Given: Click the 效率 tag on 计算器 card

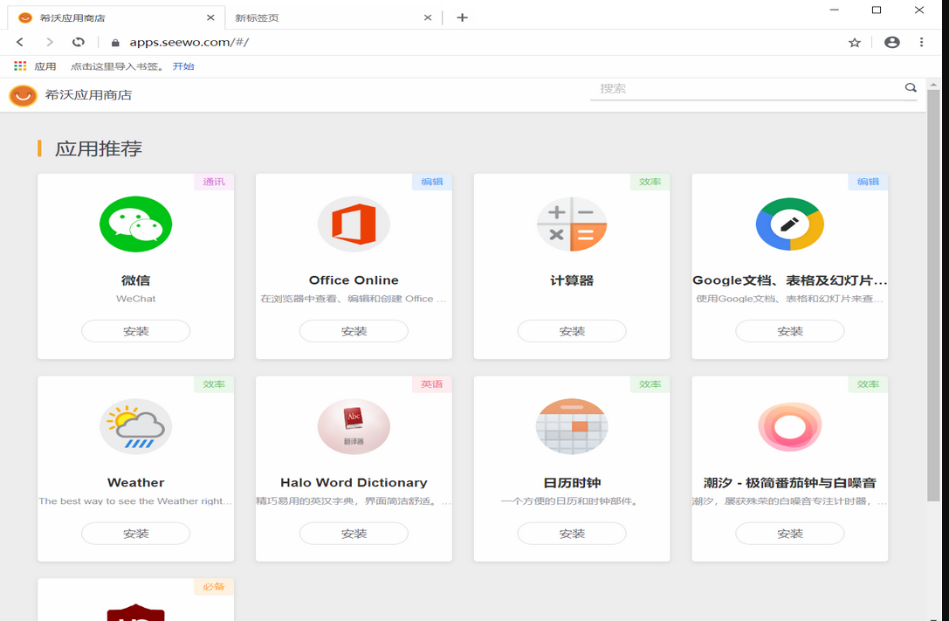Looking at the screenshot, I should click(x=650, y=182).
